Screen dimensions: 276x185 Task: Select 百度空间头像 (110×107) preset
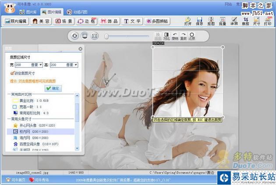pyautogui.click(x=36, y=144)
